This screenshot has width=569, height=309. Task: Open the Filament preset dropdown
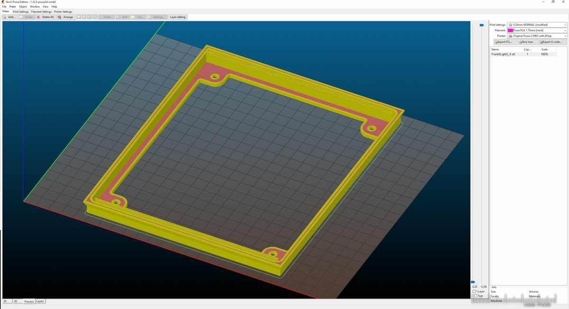[x=537, y=30]
